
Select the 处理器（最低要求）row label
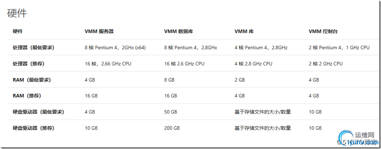tap(33, 48)
